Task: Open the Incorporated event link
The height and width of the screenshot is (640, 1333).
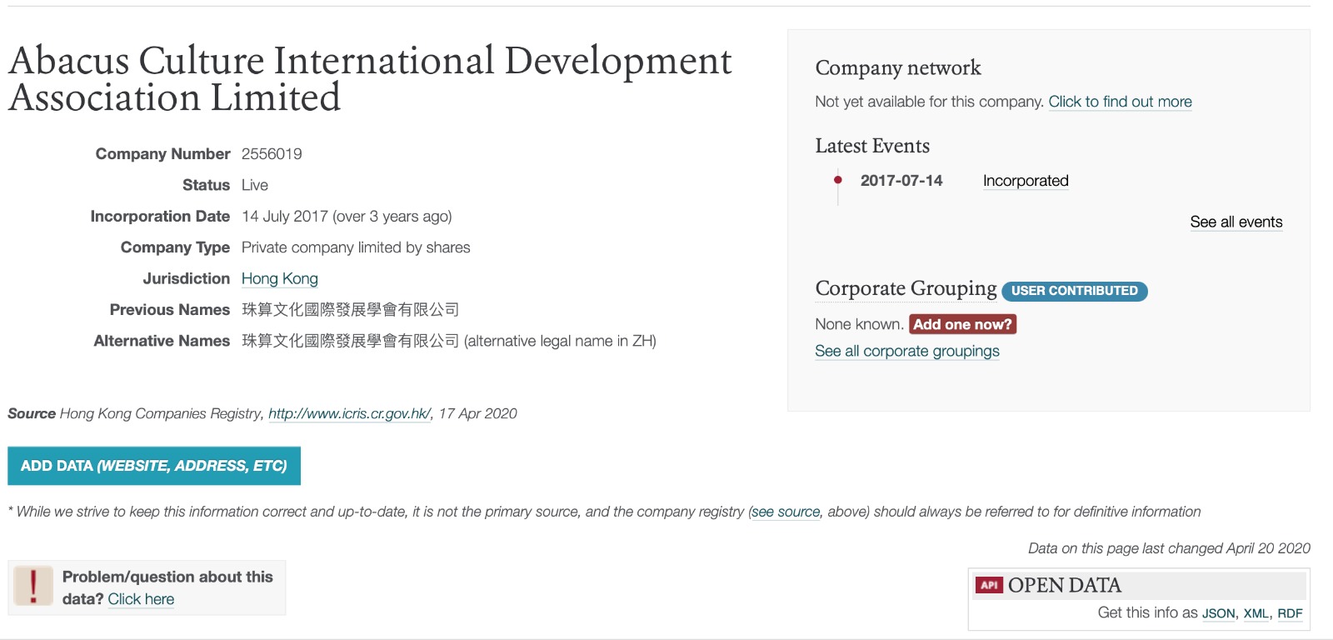Action: tap(1026, 181)
